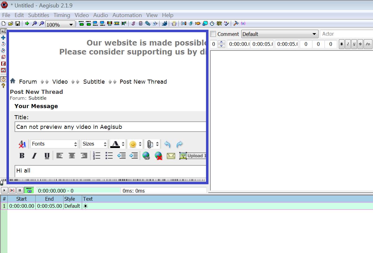Save the subtitles with floppy icon
Screen dimensions: 373x253
(18, 24)
